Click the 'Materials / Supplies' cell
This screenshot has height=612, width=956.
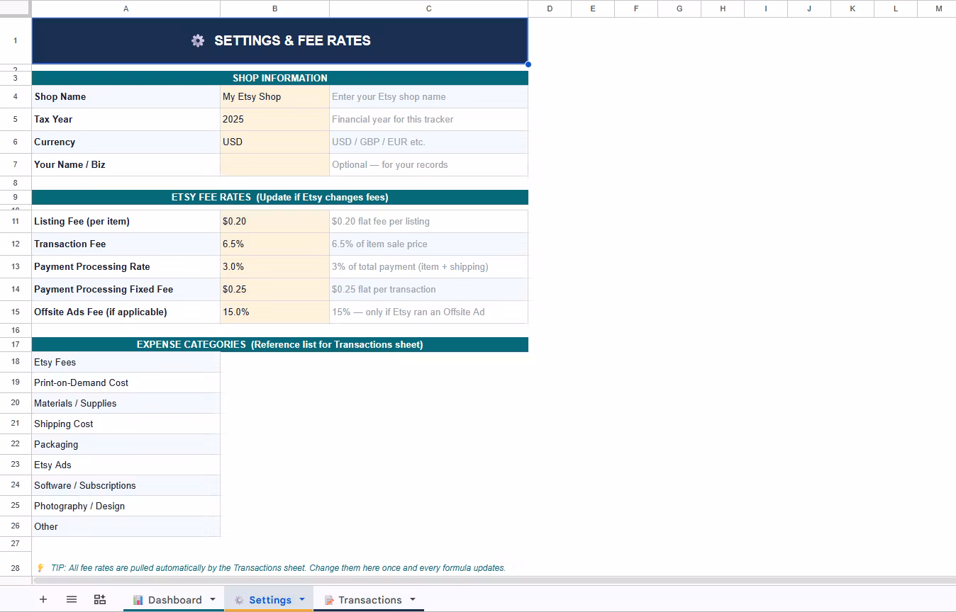point(126,403)
